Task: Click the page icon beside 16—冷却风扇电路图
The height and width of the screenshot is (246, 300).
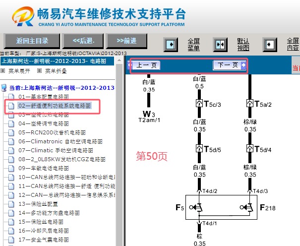Action: pos(11,231)
